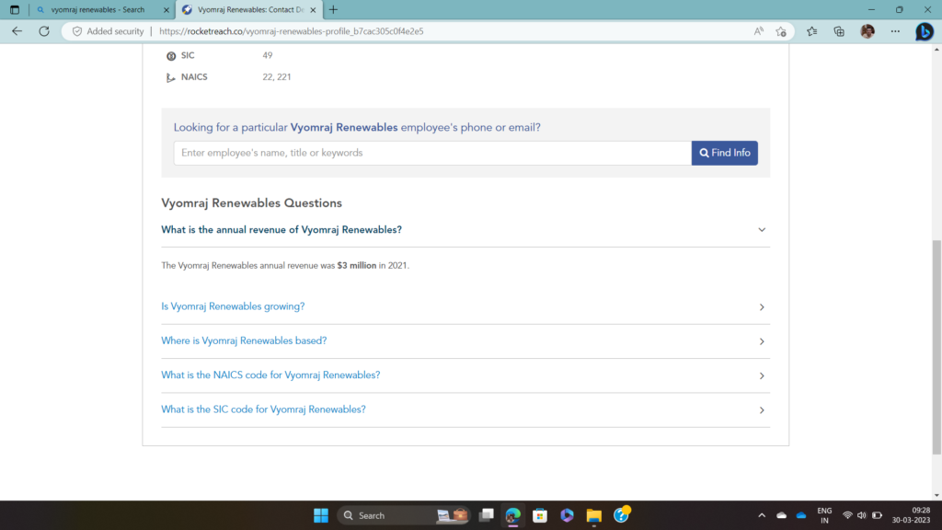Open the Favorites list icon
Viewport: 942px width, 530px height.
point(811,31)
